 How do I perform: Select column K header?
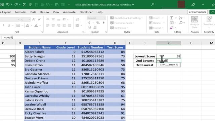[169, 43]
